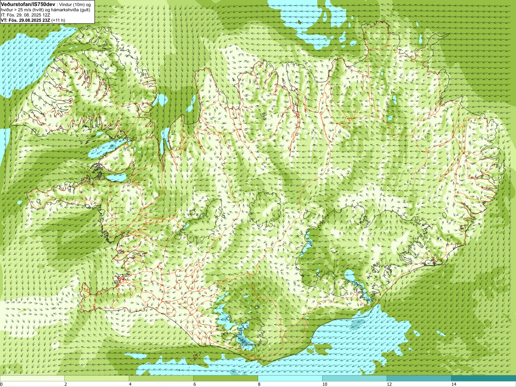
Task: Click the legend value '10'
Action: [x=325, y=384]
